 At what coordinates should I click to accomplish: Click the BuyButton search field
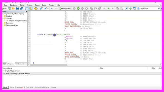(x=149, y=8)
